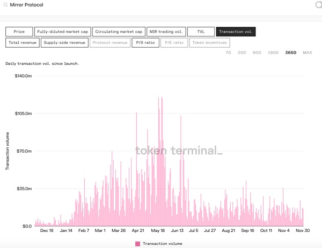Choose the 90D time range
Screen dimensions: 322x248
[257, 52]
